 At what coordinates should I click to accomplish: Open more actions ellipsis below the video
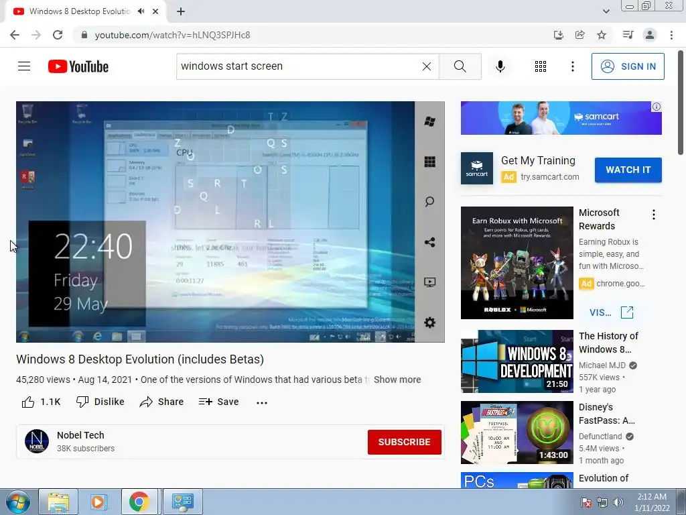pos(262,402)
